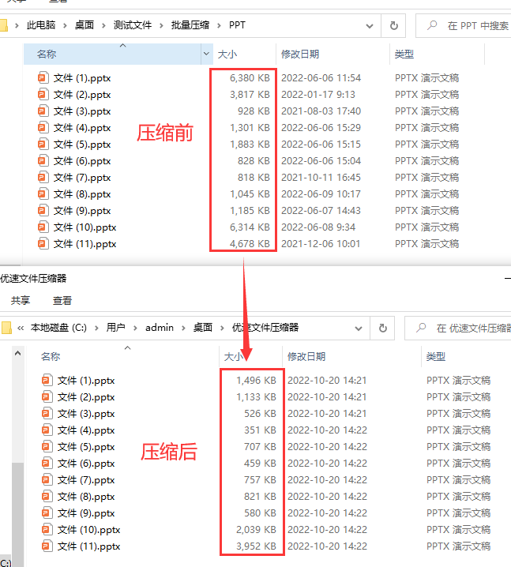Select the 6,380 KB size cell

[x=250, y=77]
